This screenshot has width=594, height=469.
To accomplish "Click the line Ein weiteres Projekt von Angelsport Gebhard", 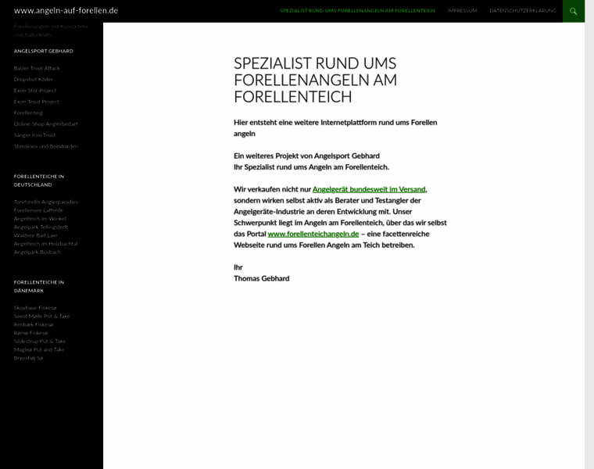I will pyautogui.click(x=306, y=156).
